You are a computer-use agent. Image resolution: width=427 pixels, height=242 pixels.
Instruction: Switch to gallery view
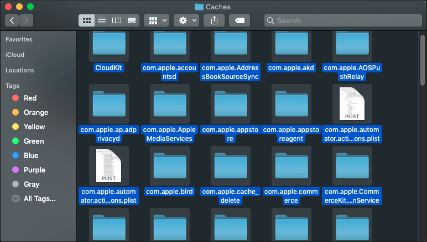tap(132, 20)
